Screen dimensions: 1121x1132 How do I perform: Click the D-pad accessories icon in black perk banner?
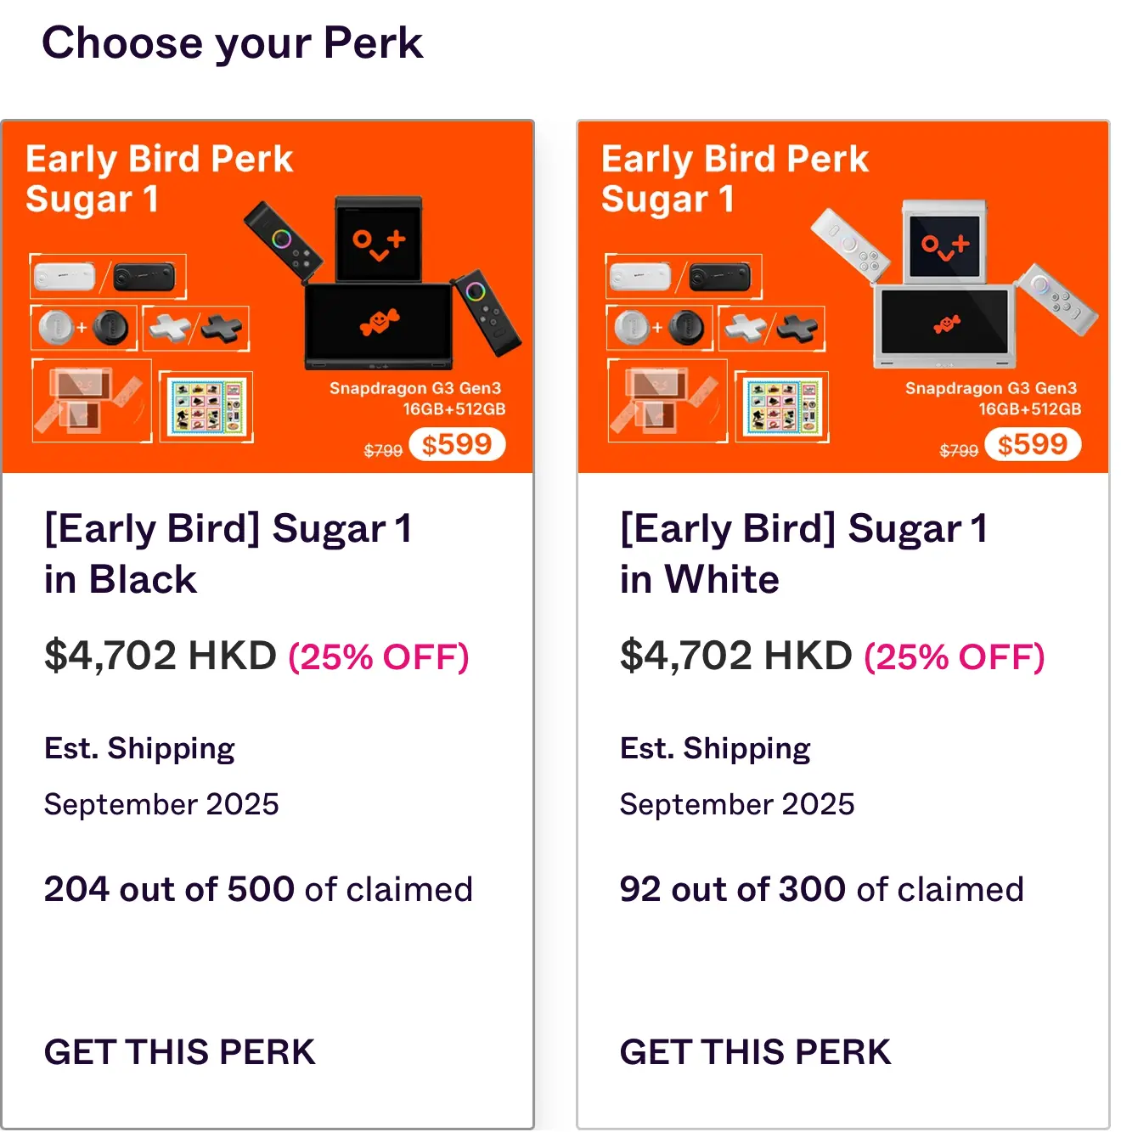[x=196, y=328]
